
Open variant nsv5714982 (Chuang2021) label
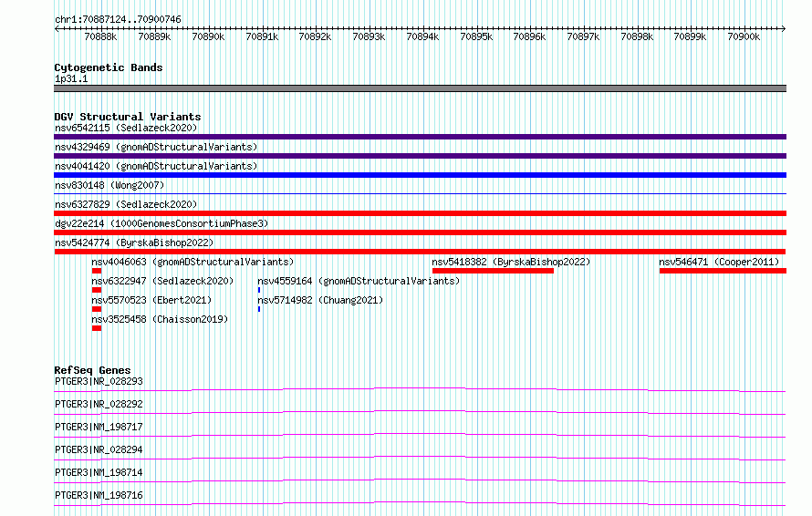(x=320, y=300)
